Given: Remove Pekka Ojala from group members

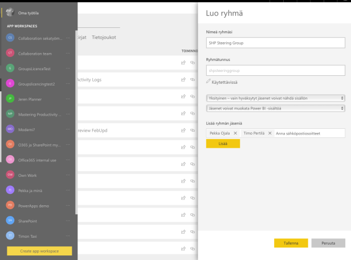Looking at the screenshot, I should 235,133.
